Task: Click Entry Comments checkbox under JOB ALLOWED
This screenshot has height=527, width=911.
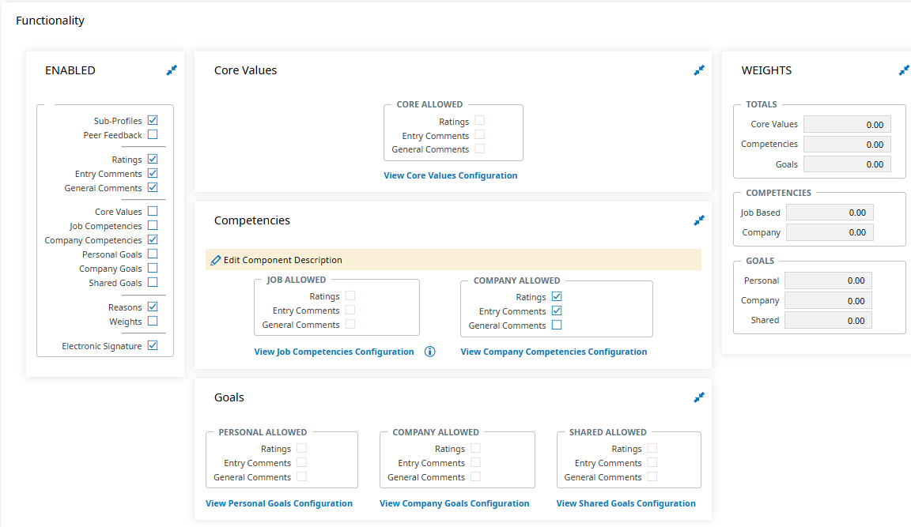Action: coord(350,310)
